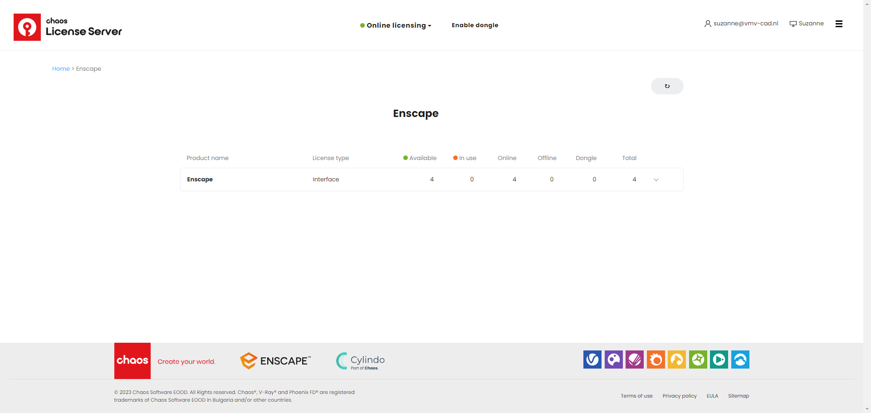Click the purple Corona icon in the footer

tap(613, 360)
